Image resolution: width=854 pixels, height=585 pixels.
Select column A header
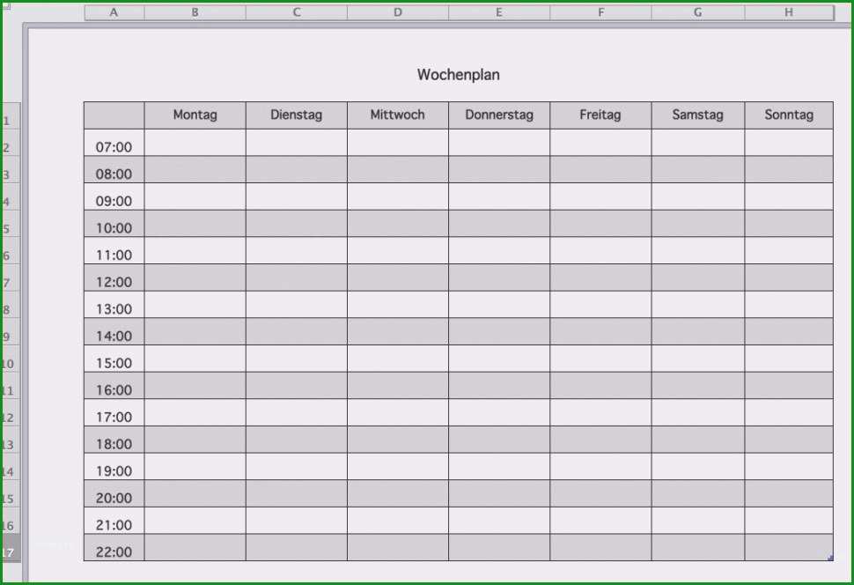click(114, 12)
